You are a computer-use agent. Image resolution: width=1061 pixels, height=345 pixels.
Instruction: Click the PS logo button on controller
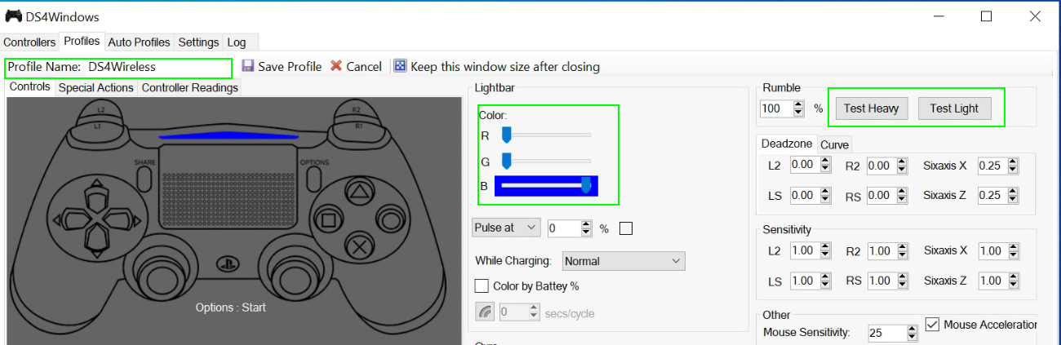(x=228, y=264)
